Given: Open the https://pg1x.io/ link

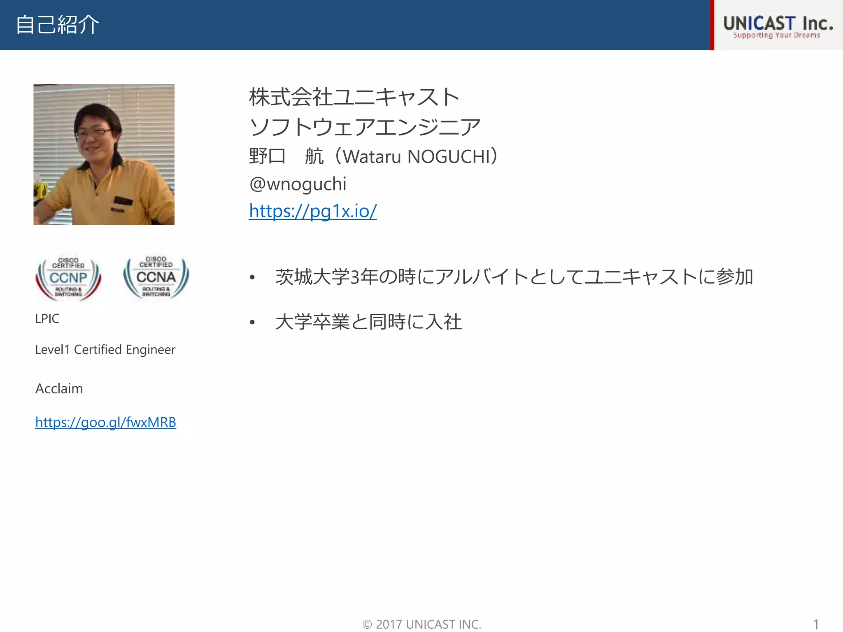Looking at the screenshot, I should pos(313,211).
